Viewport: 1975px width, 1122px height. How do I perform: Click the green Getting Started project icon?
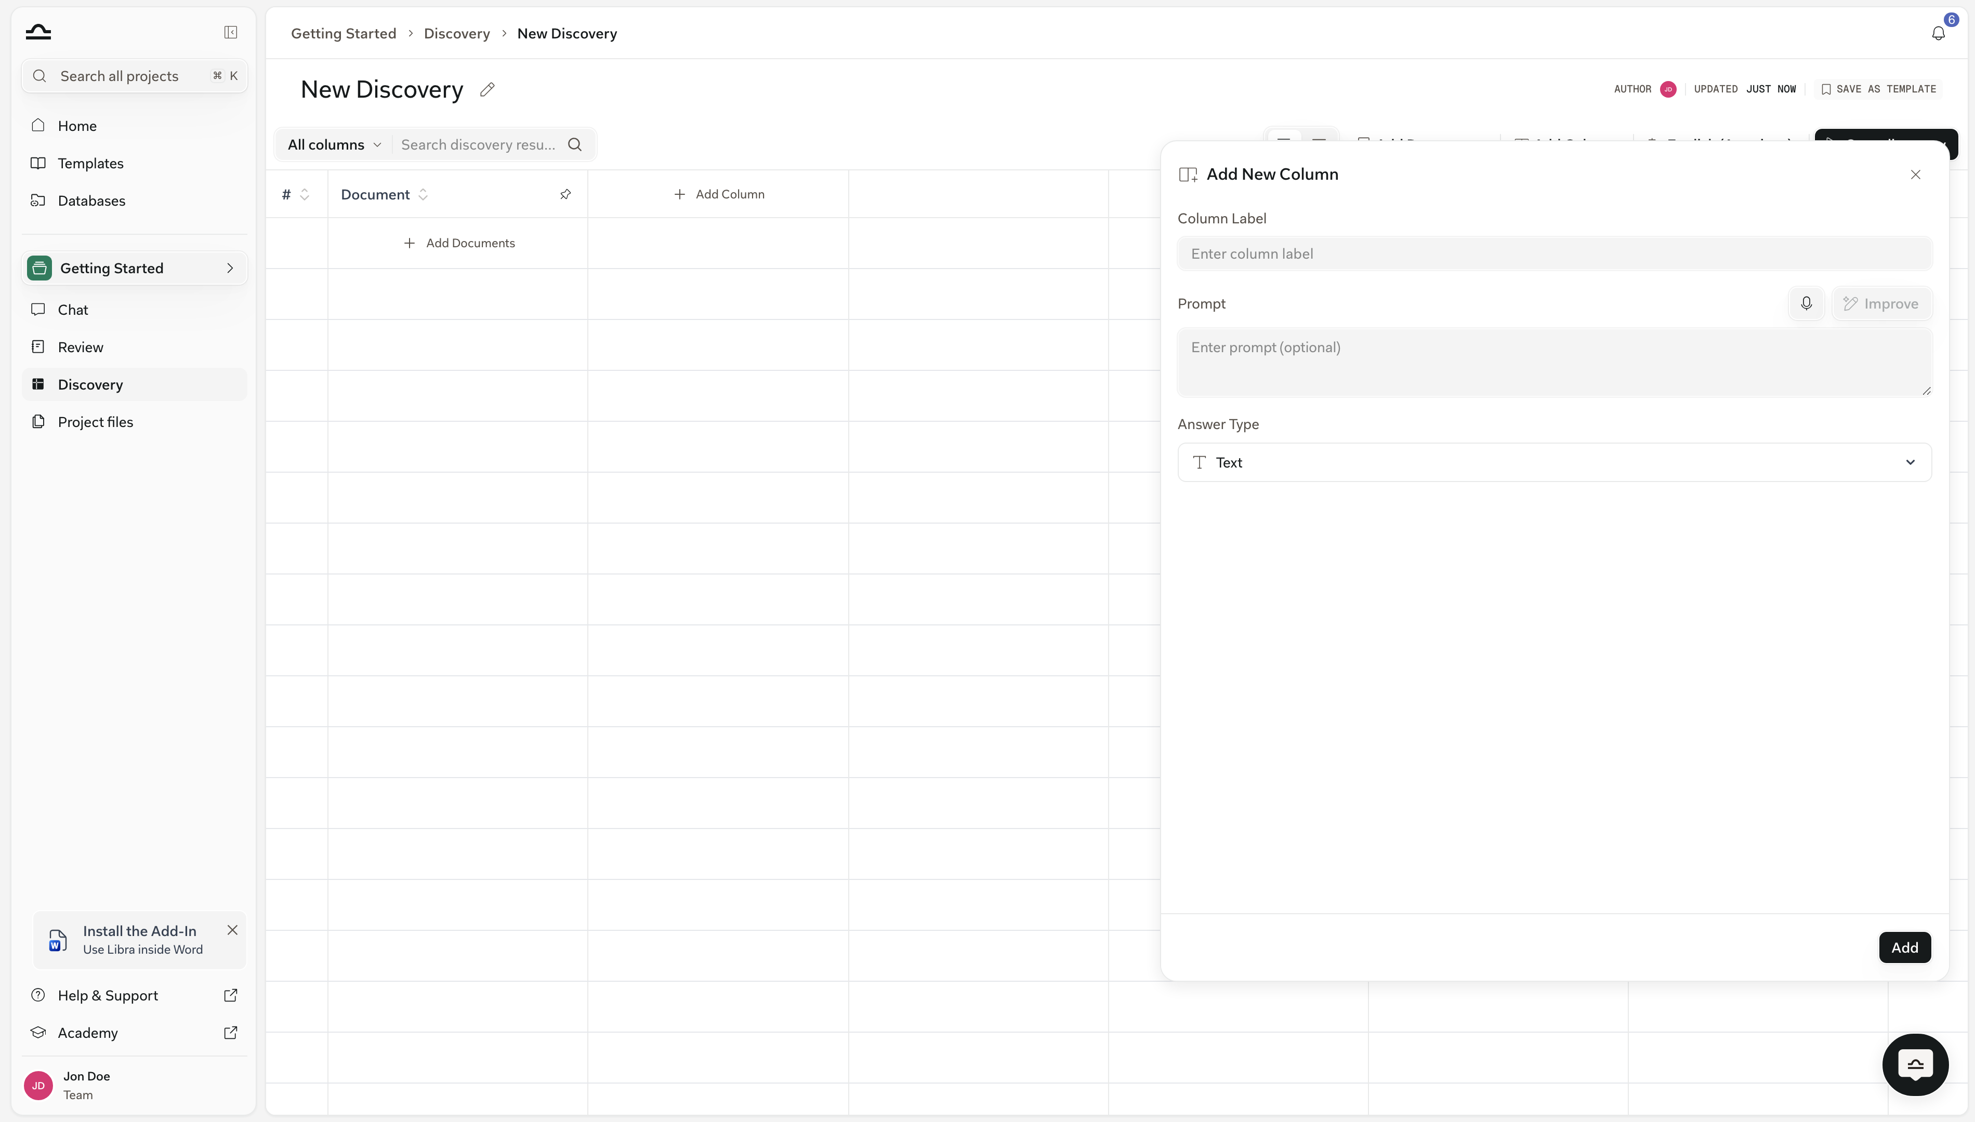coord(39,268)
